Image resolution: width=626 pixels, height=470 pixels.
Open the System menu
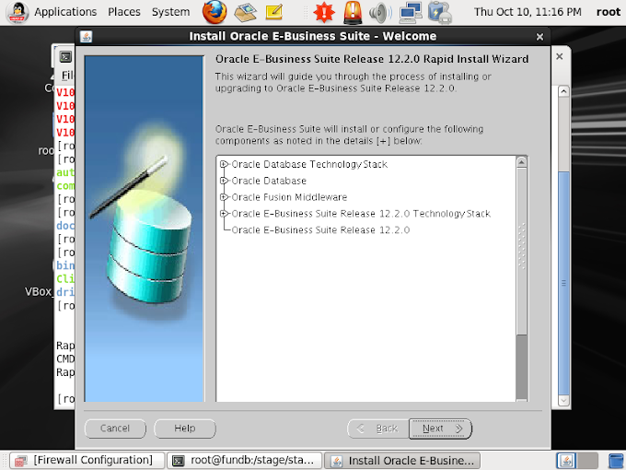tap(170, 12)
